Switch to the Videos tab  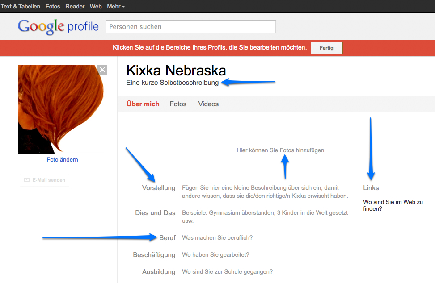tap(208, 104)
